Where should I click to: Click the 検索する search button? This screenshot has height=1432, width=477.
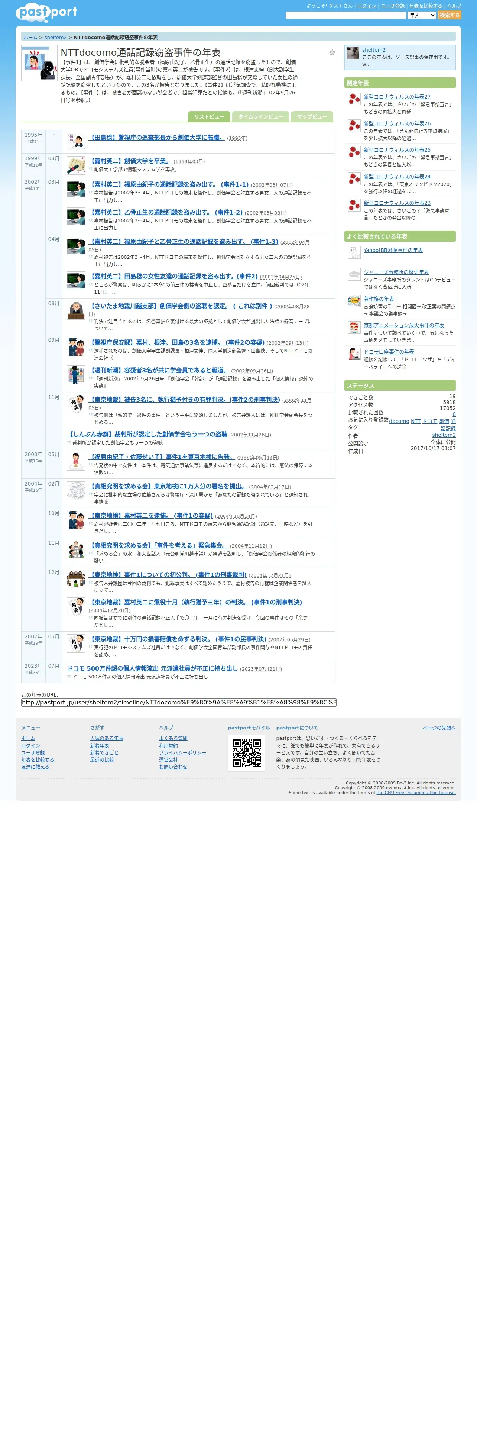[x=449, y=16]
